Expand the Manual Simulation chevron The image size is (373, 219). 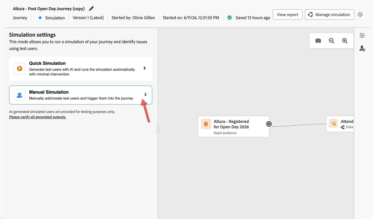[145, 95]
